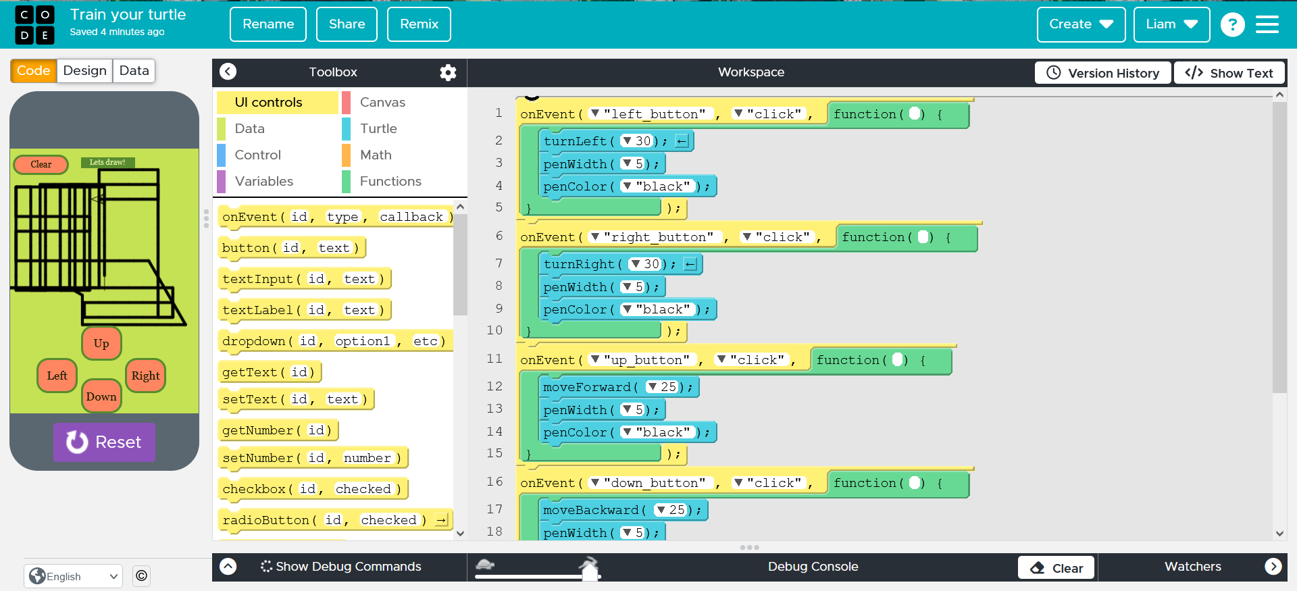The width and height of the screenshot is (1297, 591).
Task: Open the hamburger menu
Action: (1267, 25)
